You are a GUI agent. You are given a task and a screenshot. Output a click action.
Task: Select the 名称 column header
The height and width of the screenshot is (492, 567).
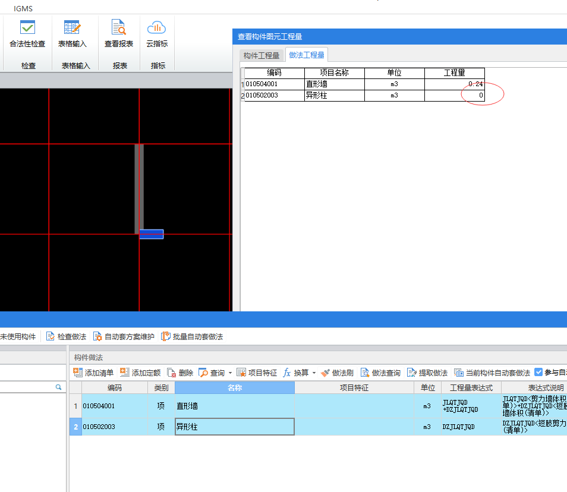coord(235,387)
